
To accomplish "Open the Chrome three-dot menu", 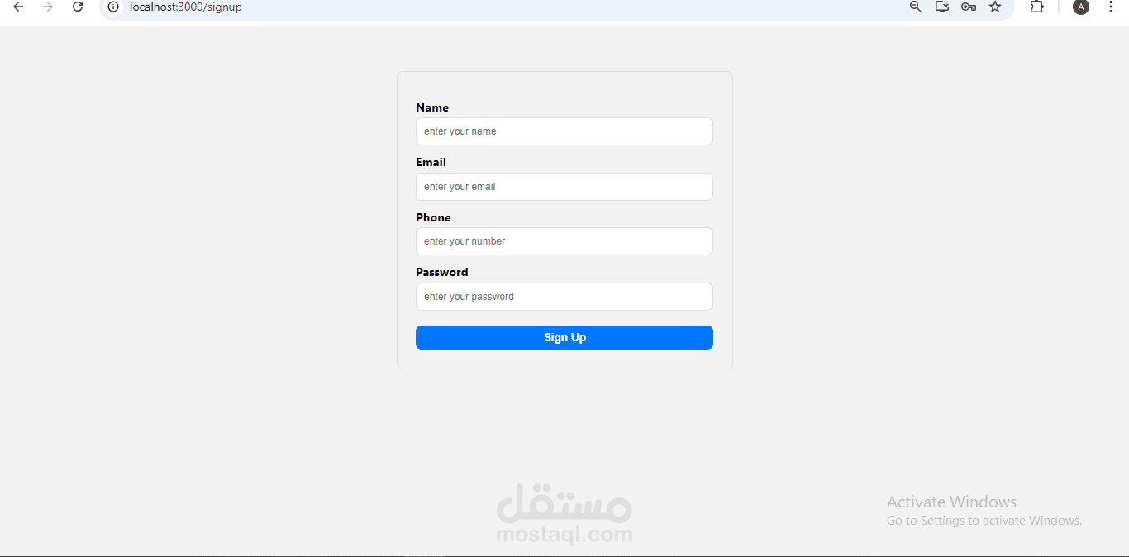I will click(1111, 7).
